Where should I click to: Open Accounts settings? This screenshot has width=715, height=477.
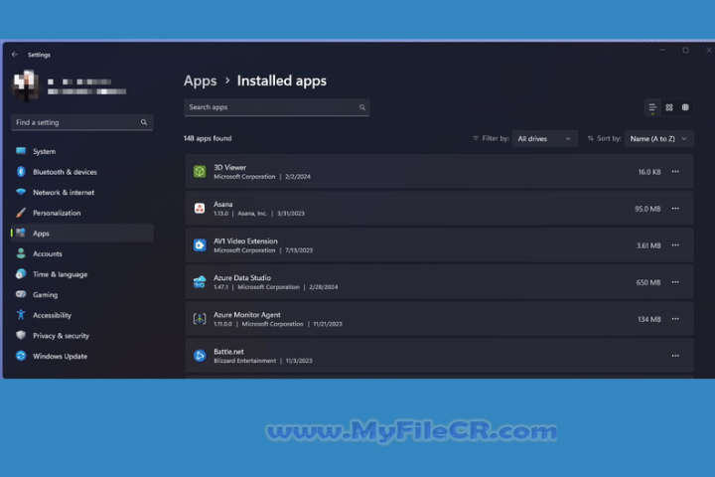pos(82,253)
